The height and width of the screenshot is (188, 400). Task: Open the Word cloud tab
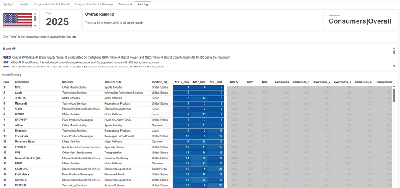124,4
